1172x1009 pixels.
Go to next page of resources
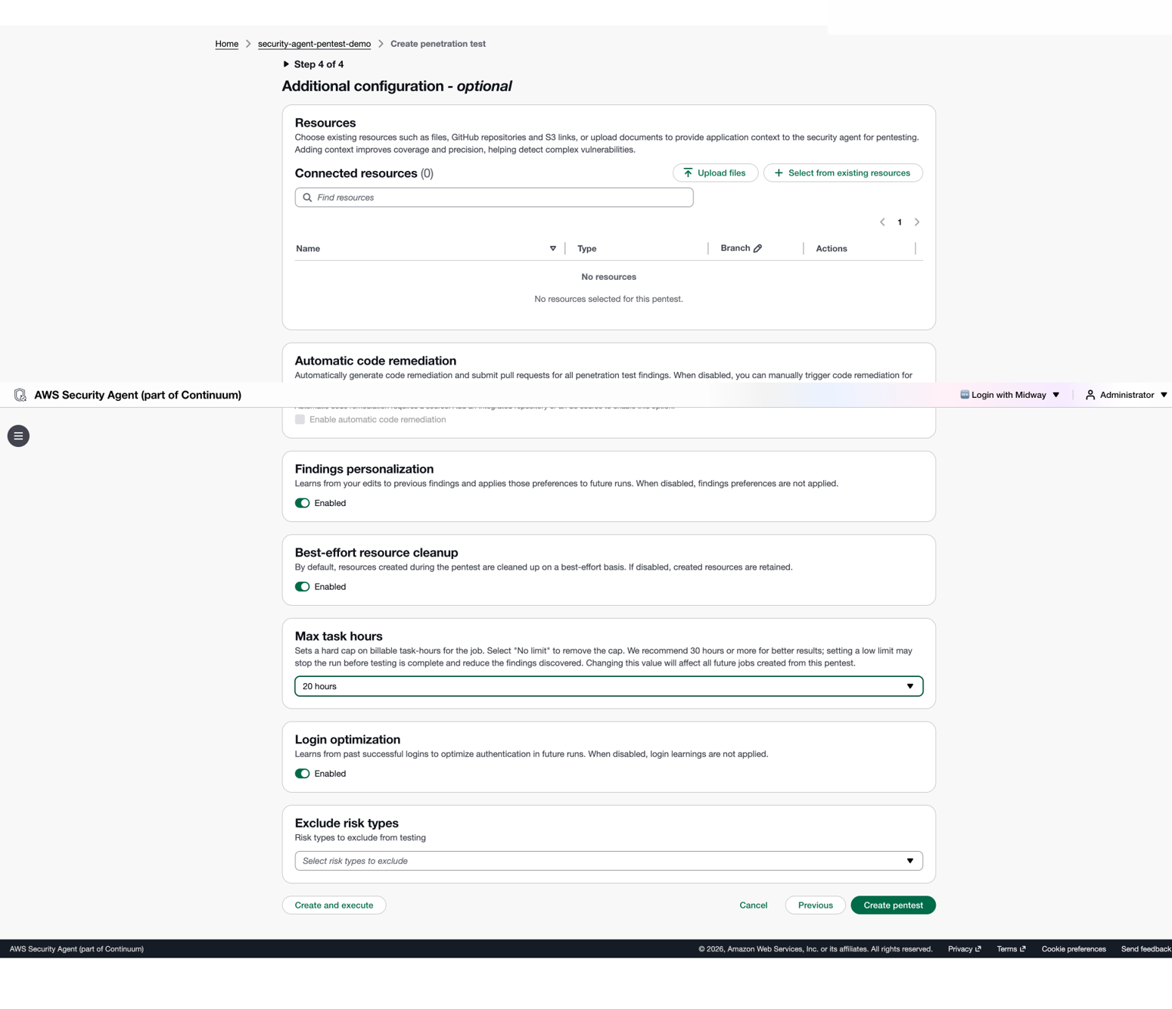click(x=917, y=222)
